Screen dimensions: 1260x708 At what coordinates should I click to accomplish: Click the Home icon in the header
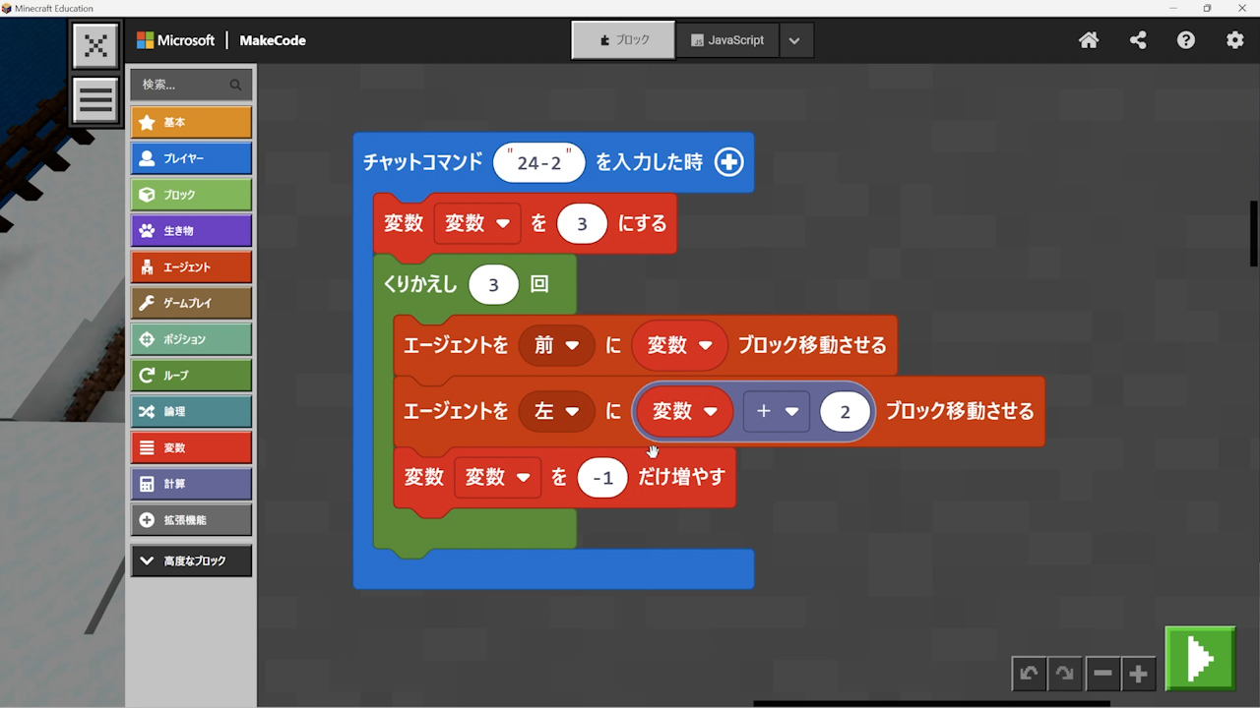(x=1089, y=40)
